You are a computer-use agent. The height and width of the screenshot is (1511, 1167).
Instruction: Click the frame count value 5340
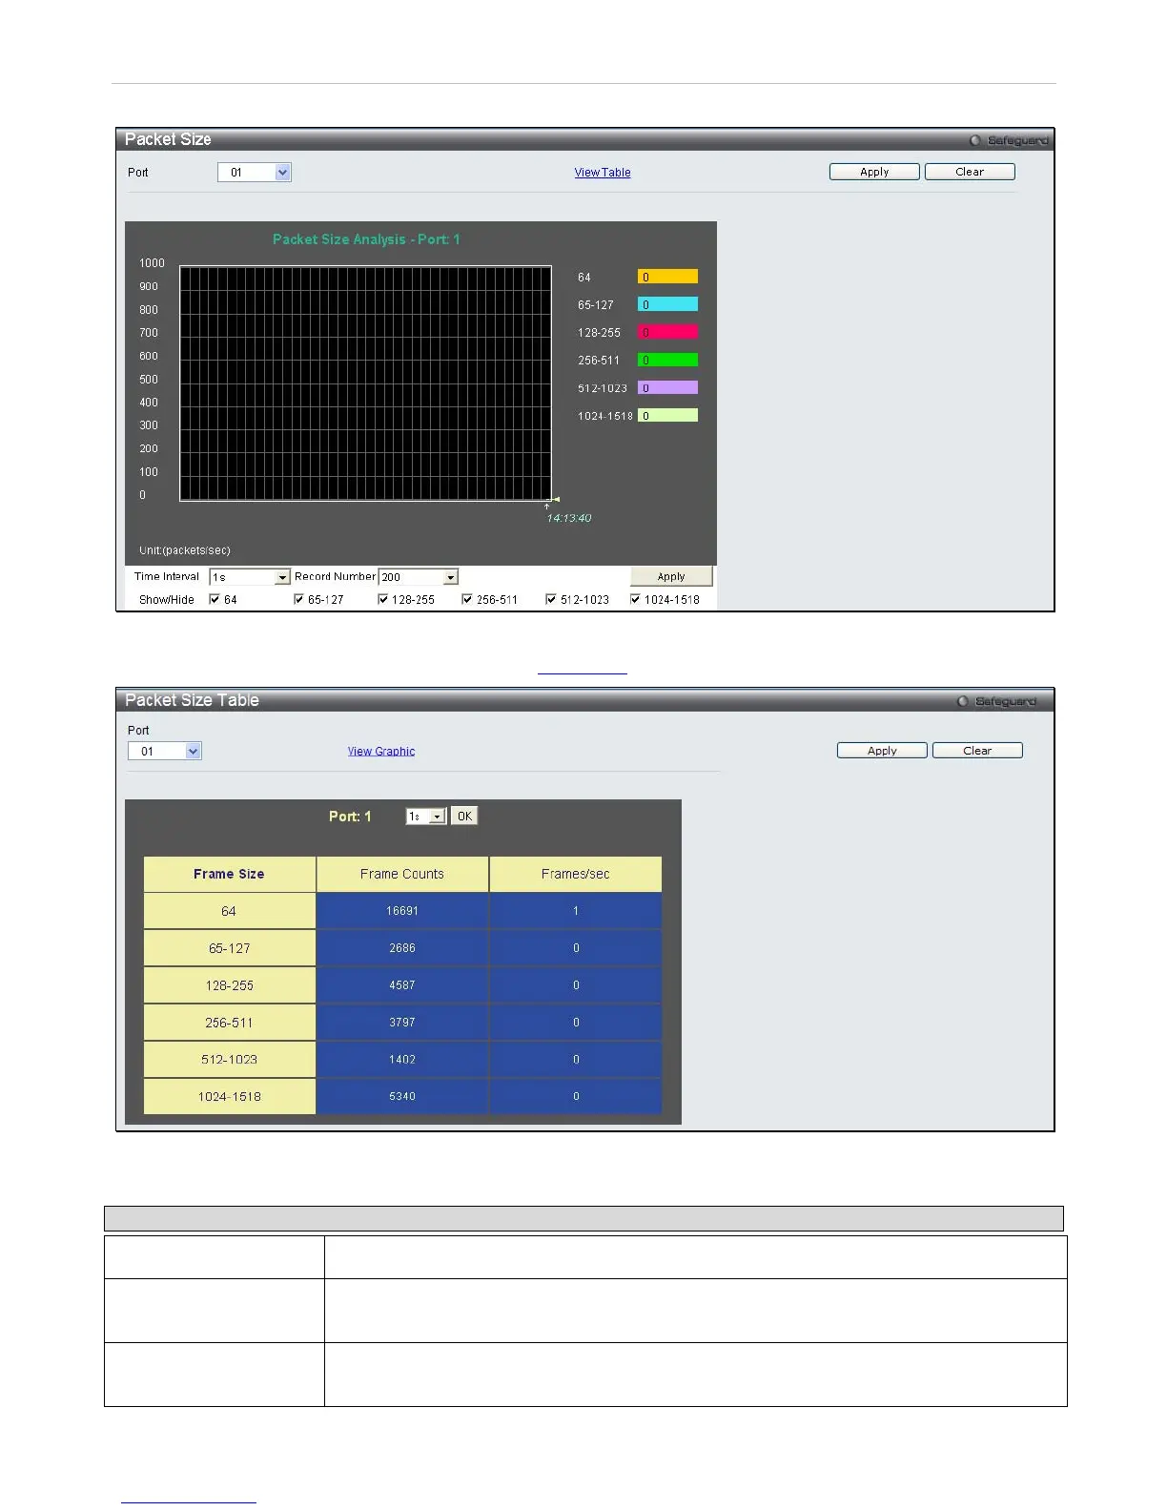402,1097
